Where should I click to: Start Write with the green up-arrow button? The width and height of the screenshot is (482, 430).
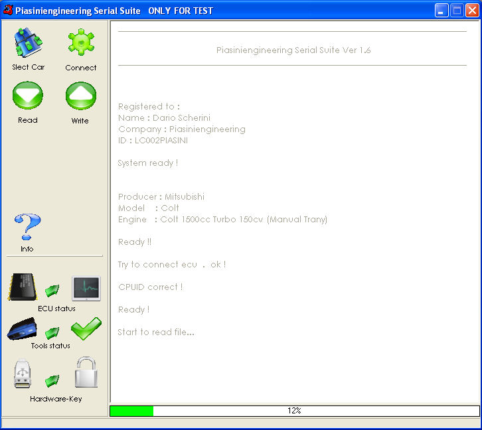coord(81,96)
